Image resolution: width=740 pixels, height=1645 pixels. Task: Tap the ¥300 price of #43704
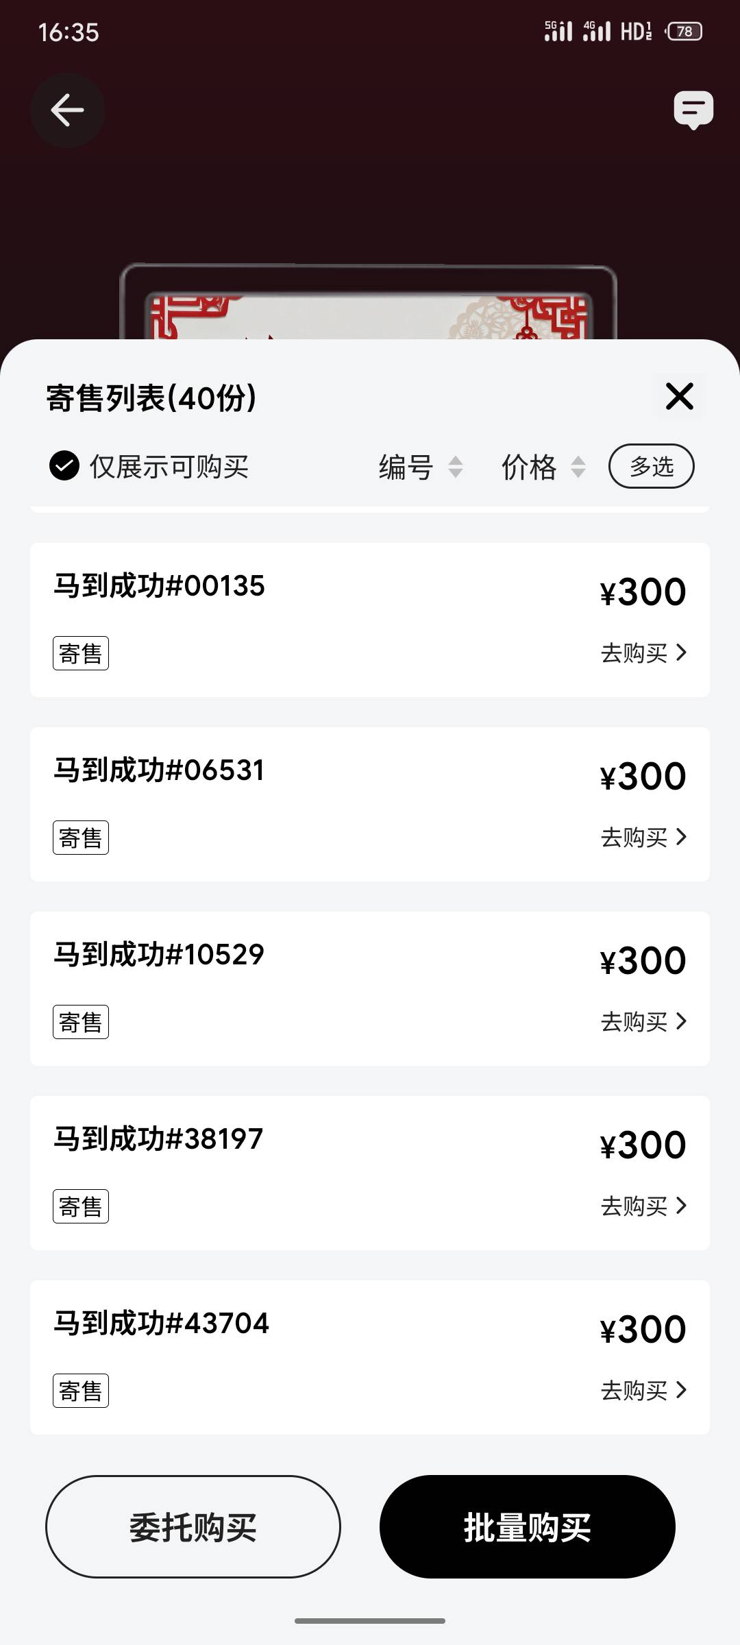pos(643,1330)
